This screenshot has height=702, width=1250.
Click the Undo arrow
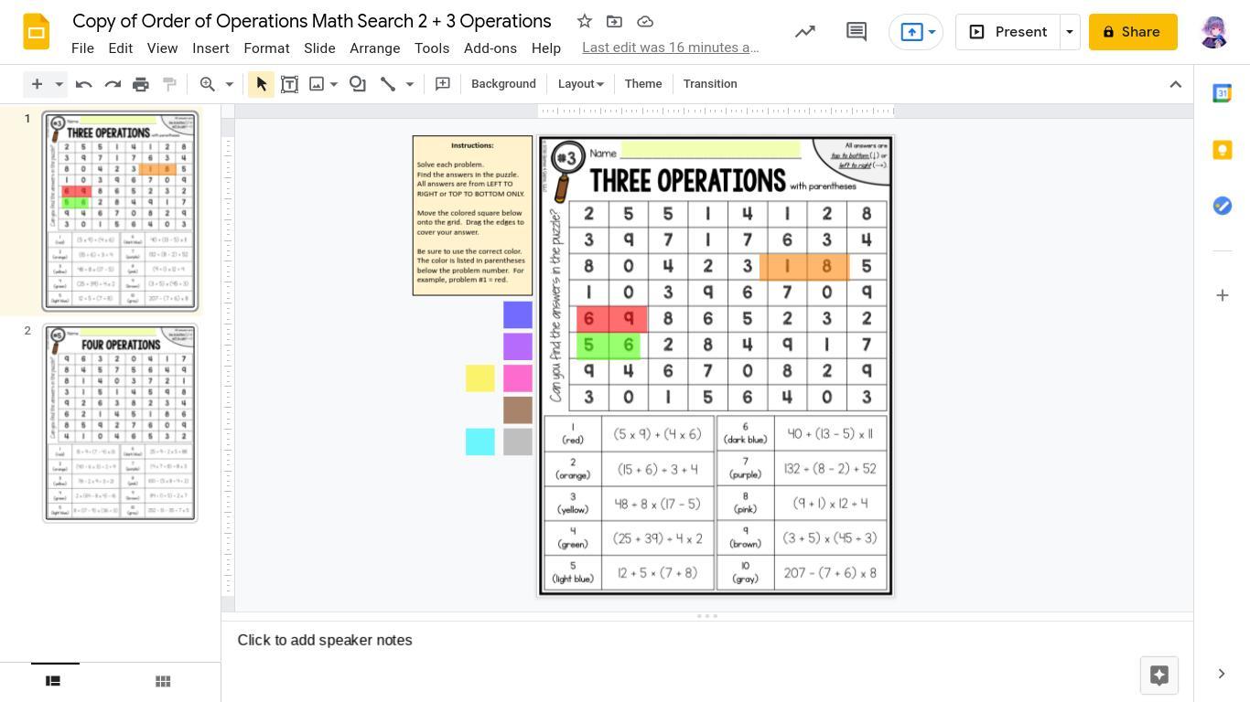click(x=83, y=84)
